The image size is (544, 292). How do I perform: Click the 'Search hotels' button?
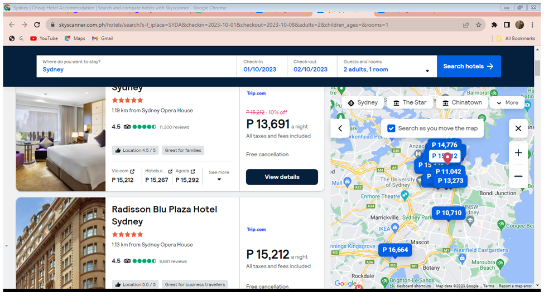(x=468, y=66)
